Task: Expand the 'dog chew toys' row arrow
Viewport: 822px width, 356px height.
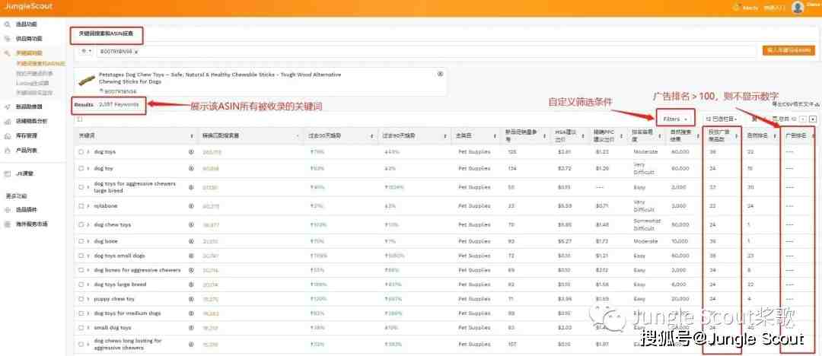Action: [x=89, y=225]
